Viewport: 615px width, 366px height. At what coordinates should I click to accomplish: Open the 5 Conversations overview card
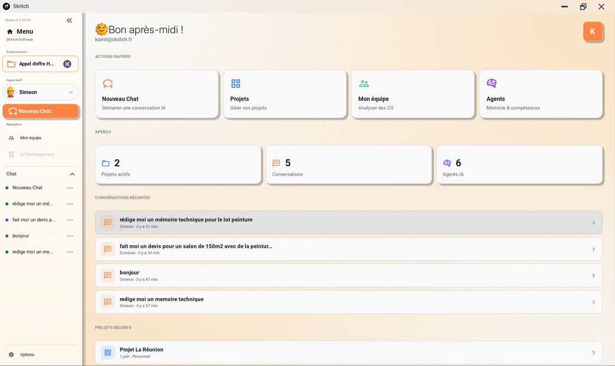[349, 165]
